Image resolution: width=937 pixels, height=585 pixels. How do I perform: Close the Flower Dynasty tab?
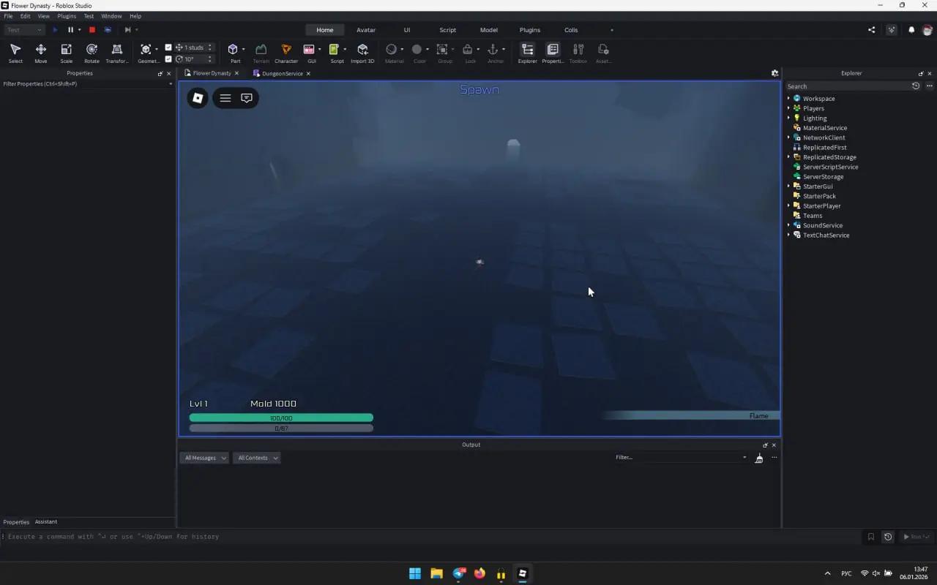236,74
